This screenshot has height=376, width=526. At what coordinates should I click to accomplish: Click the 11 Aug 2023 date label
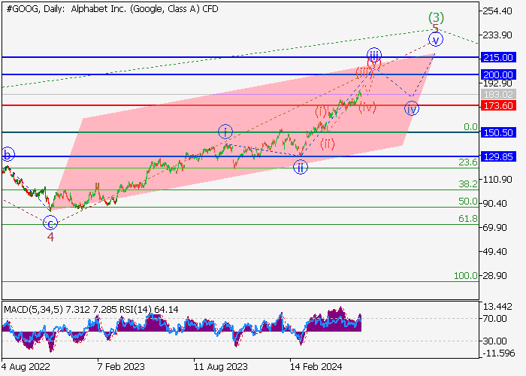tap(220, 366)
